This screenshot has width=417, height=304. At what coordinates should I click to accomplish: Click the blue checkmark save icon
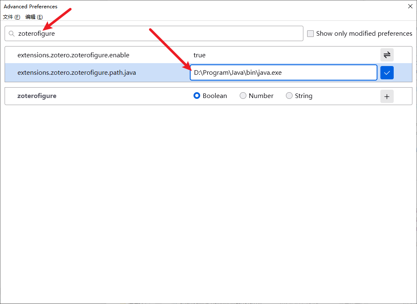pos(387,73)
